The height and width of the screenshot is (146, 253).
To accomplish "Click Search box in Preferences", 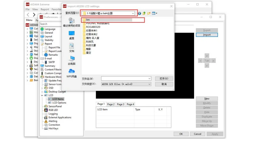I will 50,24.
